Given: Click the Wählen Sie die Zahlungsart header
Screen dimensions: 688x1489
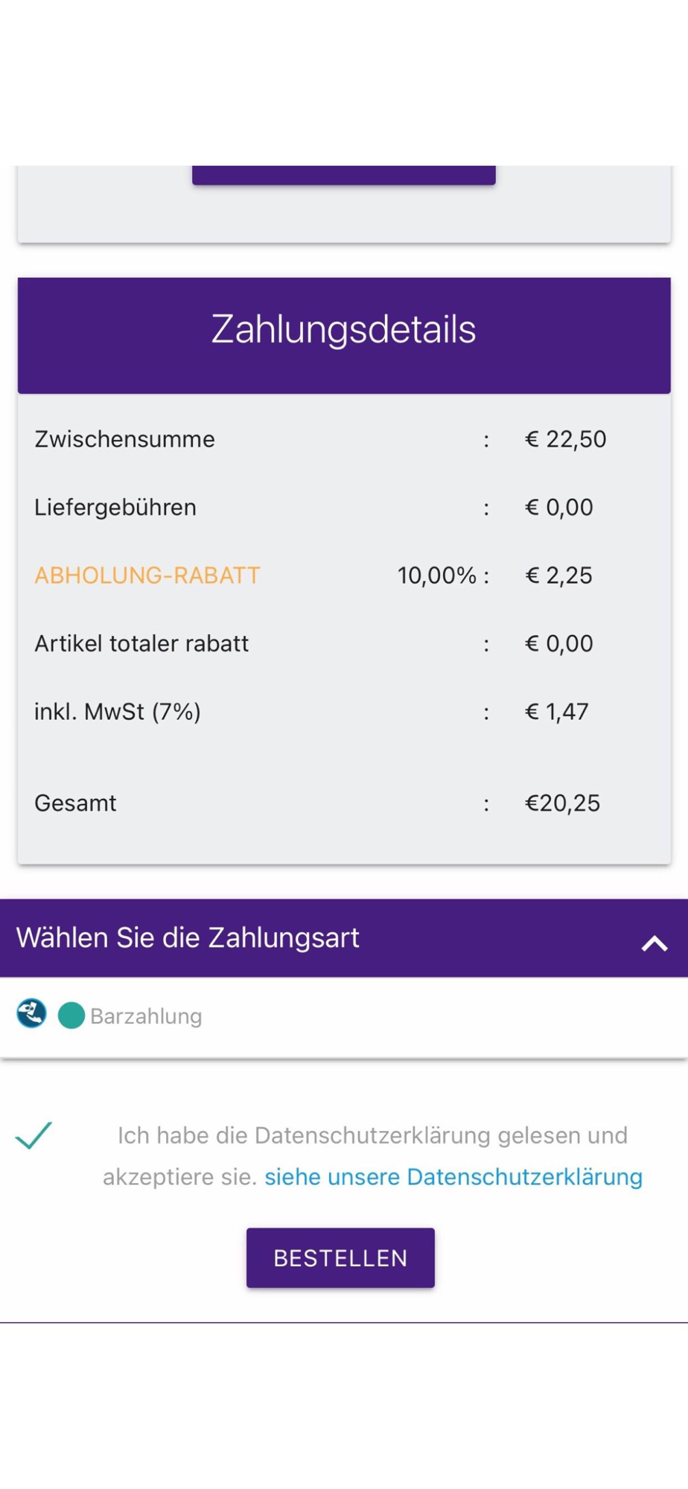Looking at the screenshot, I should pos(344,938).
